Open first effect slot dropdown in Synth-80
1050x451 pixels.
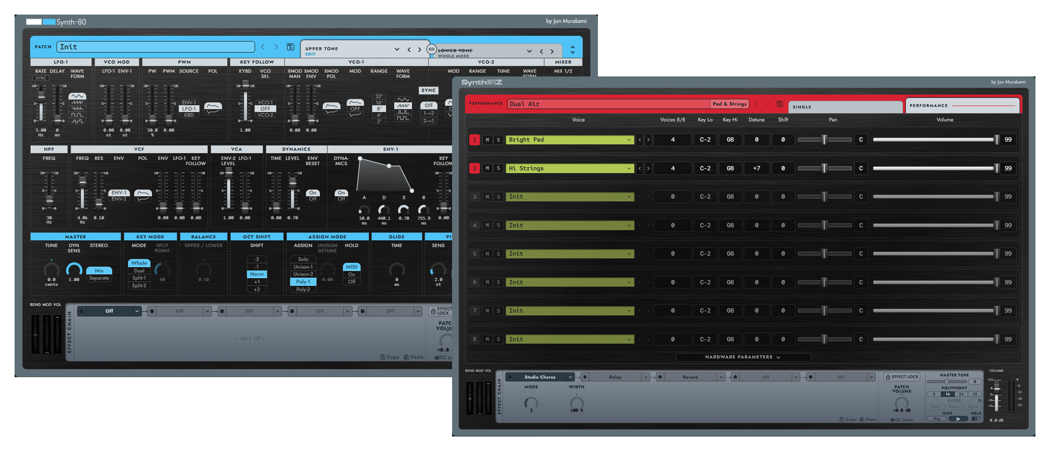[137, 311]
